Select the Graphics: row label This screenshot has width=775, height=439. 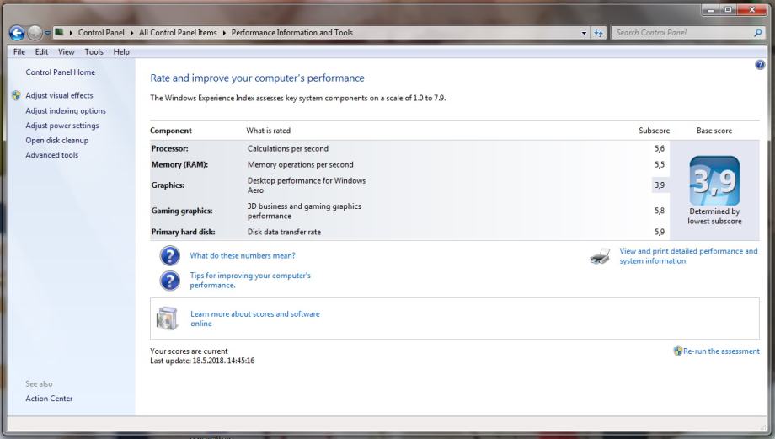click(168, 185)
